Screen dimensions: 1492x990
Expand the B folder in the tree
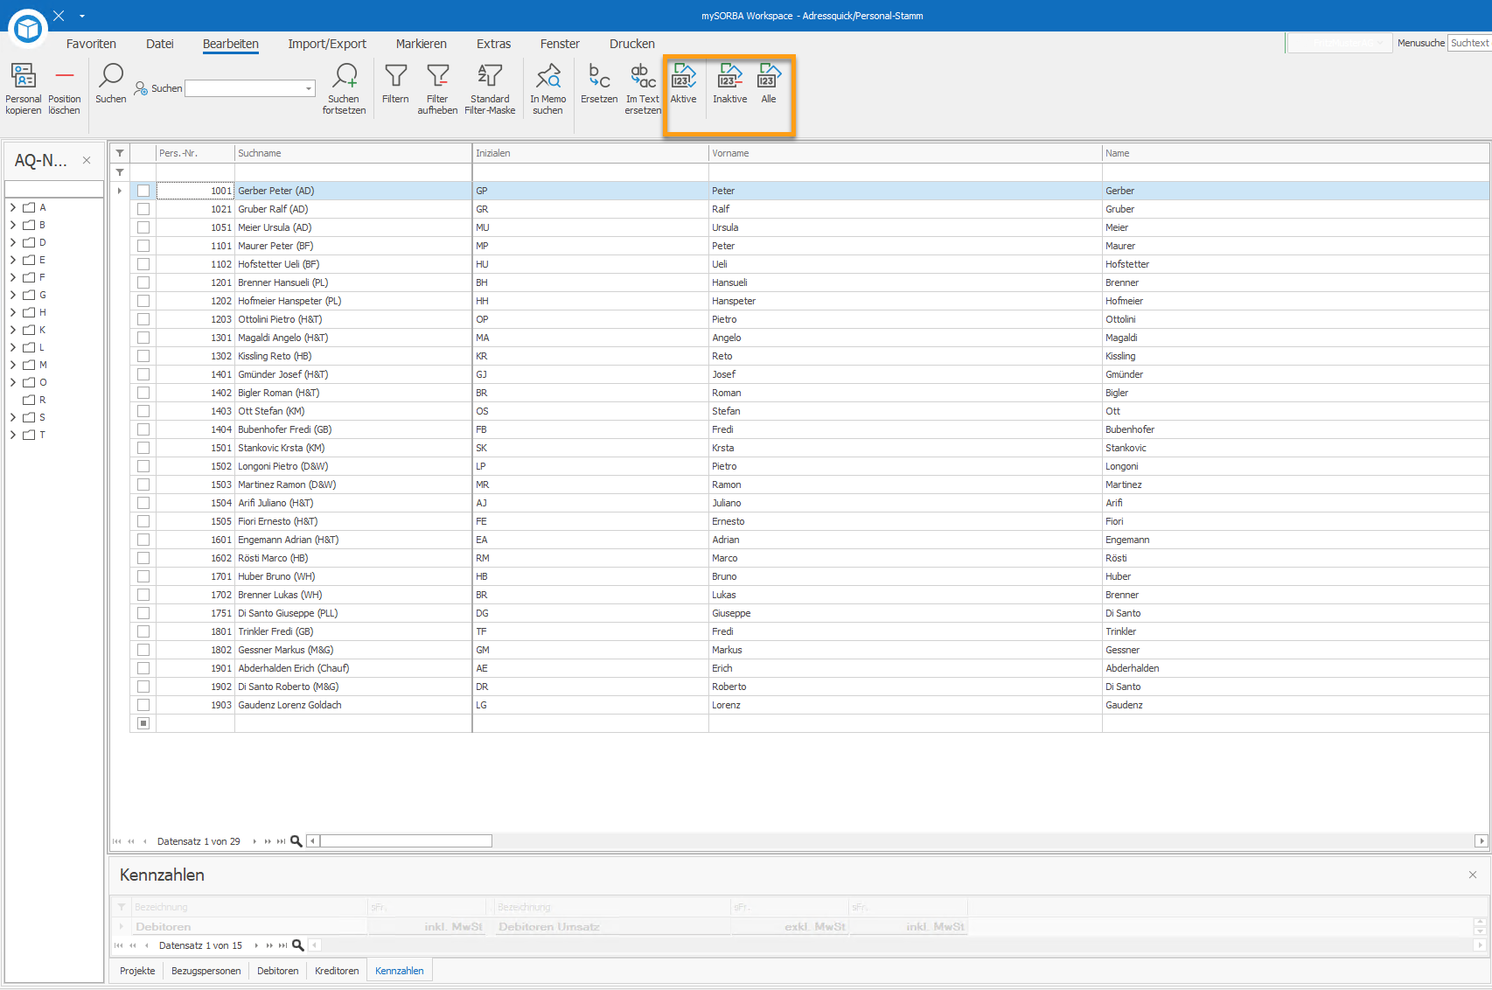click(13, 225)
